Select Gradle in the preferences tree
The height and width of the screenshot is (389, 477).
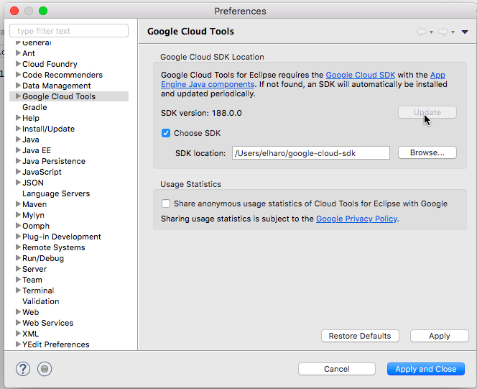tap(34, 107)
